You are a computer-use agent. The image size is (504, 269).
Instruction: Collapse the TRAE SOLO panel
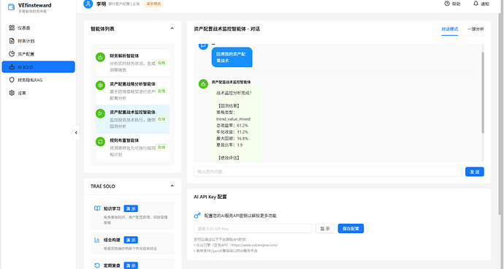point(172,186)
